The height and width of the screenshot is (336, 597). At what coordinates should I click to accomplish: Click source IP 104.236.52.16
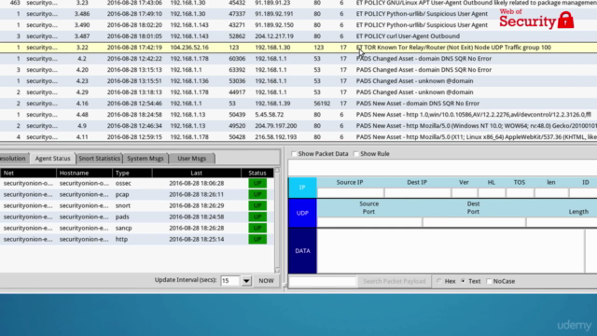pos(189,48)
